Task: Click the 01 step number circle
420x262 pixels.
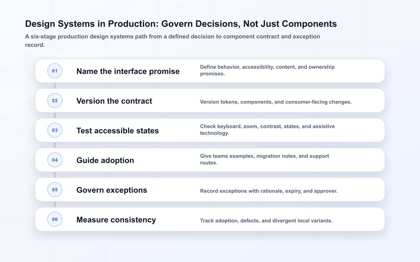Action: (x=55, y=71)
